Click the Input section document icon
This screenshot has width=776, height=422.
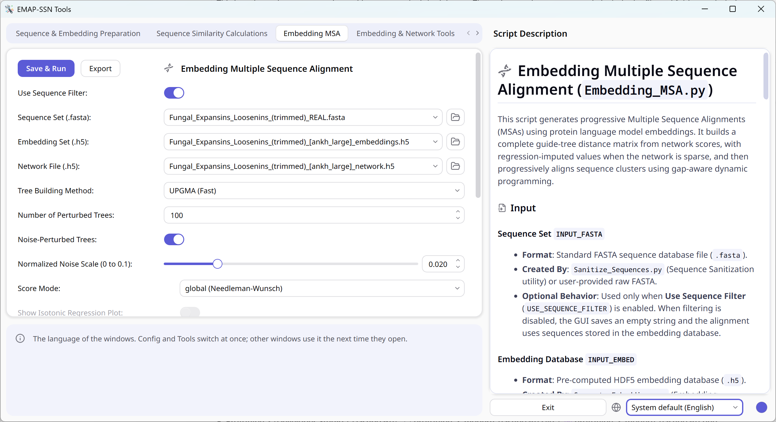(502, 208)
